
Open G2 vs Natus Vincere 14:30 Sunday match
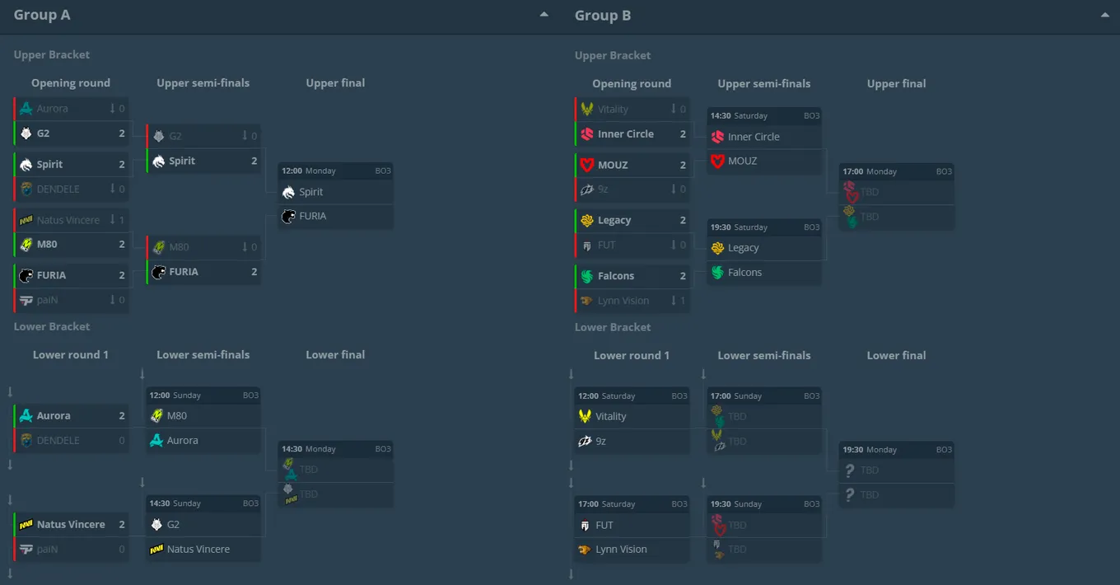pos(203,528)
